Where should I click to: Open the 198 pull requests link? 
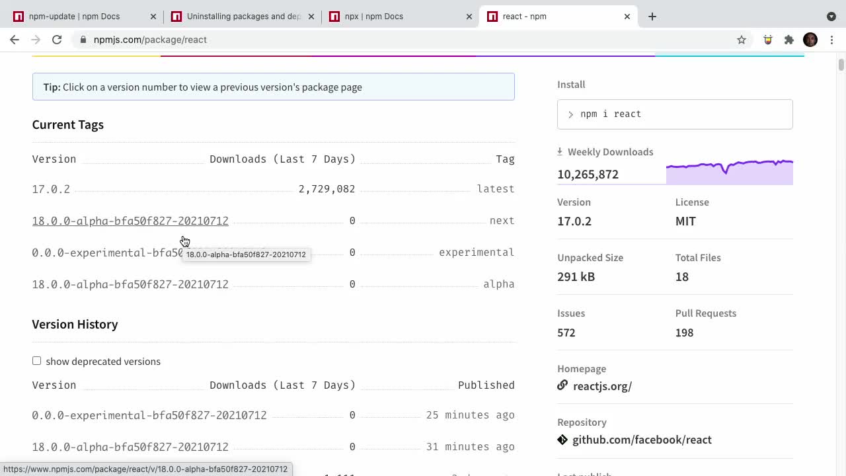[x=684, y=333]
